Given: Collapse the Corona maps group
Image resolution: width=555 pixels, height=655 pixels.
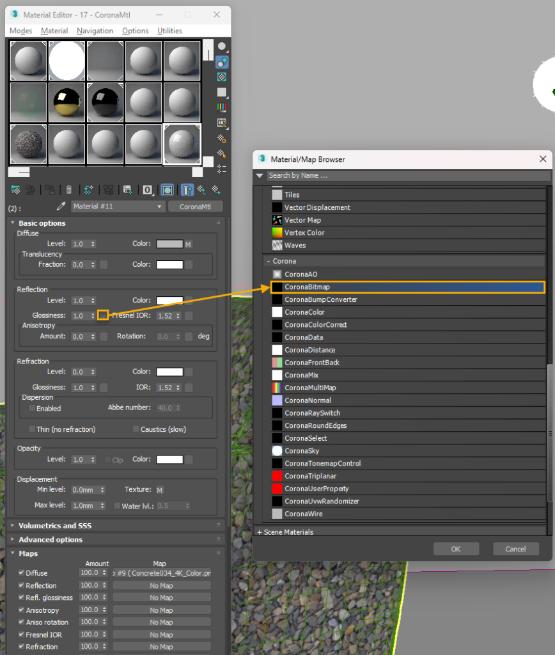Looking at the screenshot, I should click(x=268, y=261).
